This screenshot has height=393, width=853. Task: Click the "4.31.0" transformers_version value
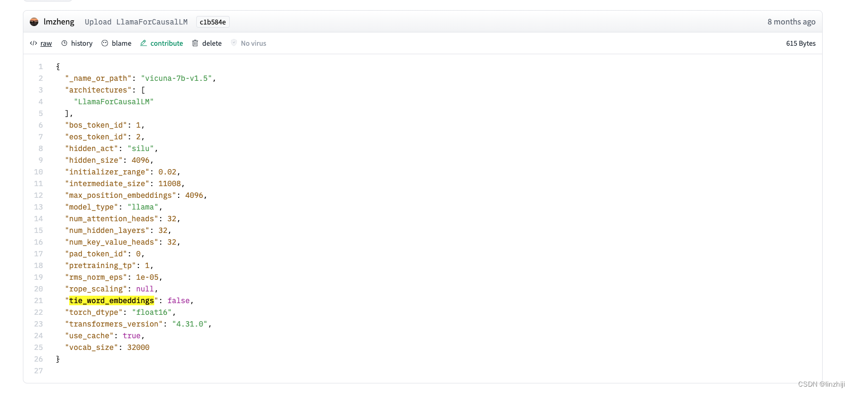190,324
